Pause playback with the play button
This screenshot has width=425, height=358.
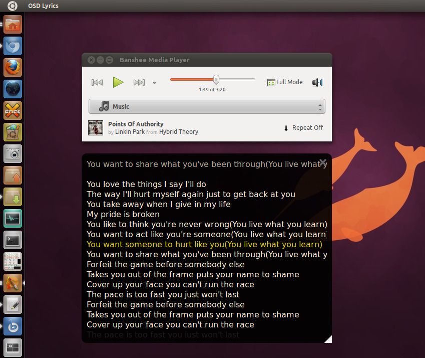[x=118, y=82]
